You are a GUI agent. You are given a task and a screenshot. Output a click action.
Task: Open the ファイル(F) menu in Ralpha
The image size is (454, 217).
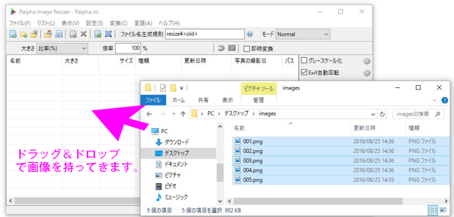click(20, 23)
